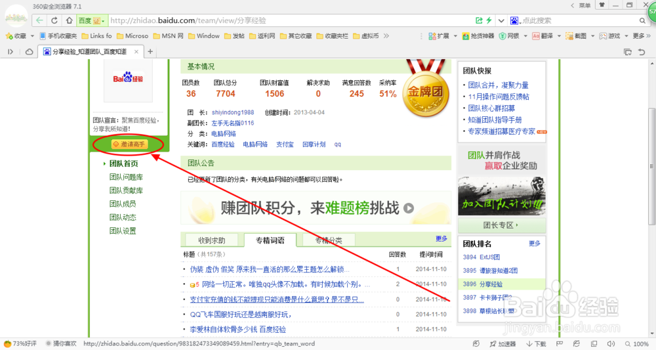
Task: Open a new tab with plus button
Action: click(150, 51)
